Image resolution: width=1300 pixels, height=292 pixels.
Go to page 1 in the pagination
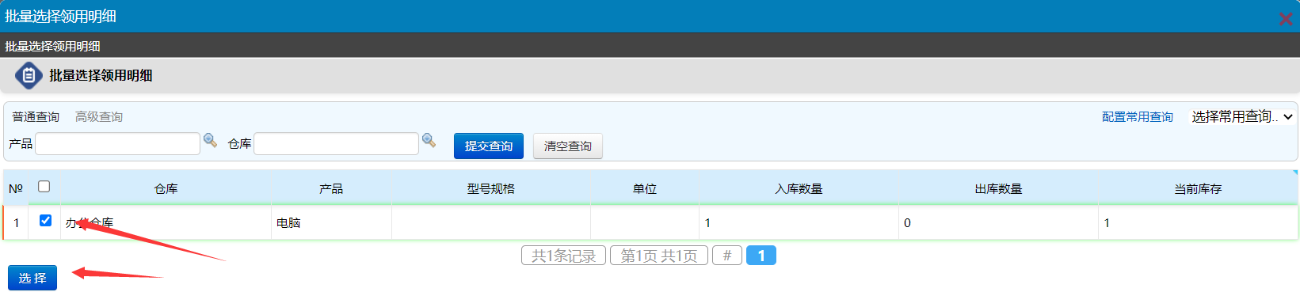(x=761, y=256)
